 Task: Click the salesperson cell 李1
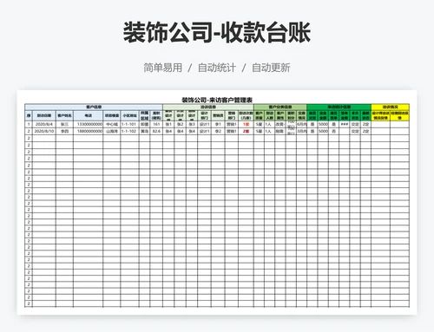218,124
